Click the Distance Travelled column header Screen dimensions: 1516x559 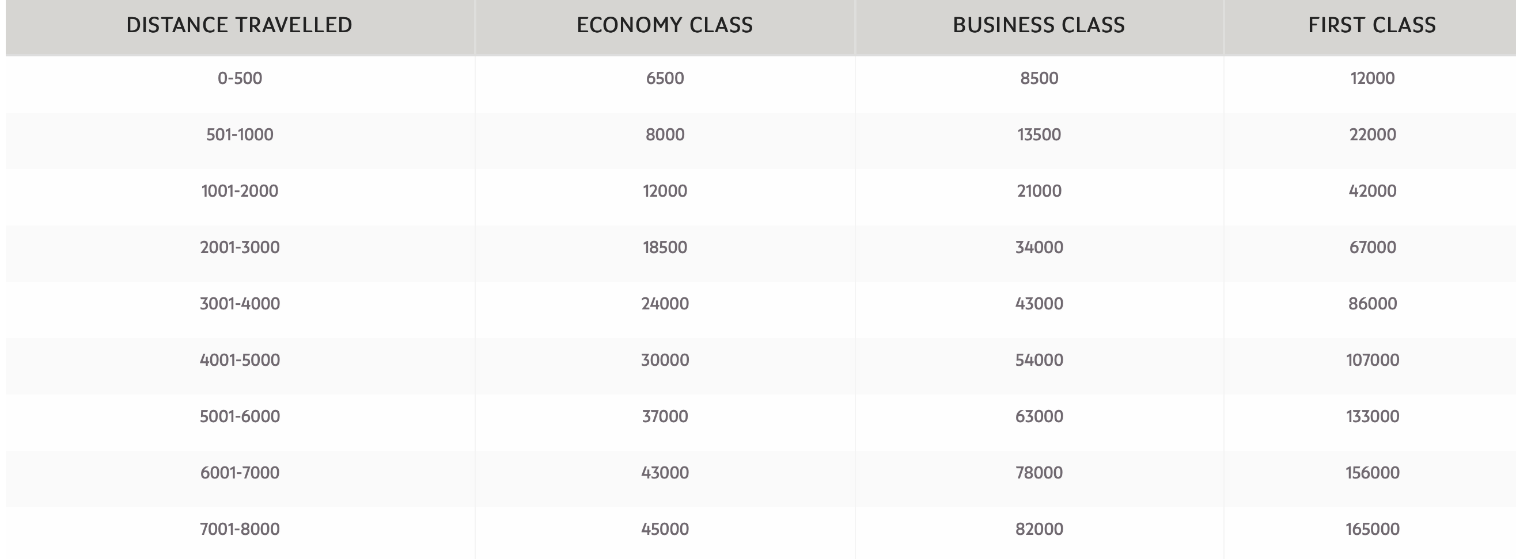tap(240, 25)
